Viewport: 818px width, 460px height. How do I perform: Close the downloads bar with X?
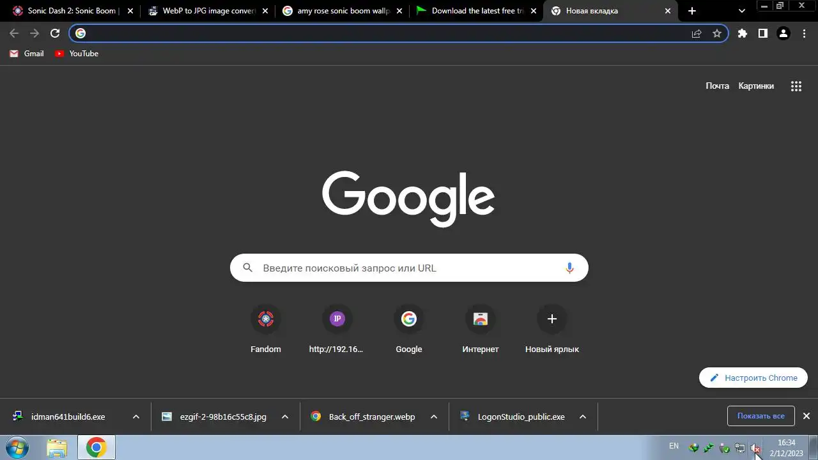click(x=806, y=416)
